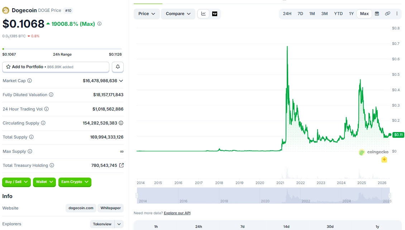Select the 1M time range
The width and height of the screenshot is (405, 230).
pyautogui.click(x=312, y=14)
